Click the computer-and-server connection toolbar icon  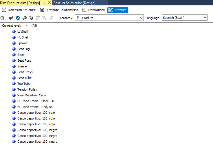11,18
